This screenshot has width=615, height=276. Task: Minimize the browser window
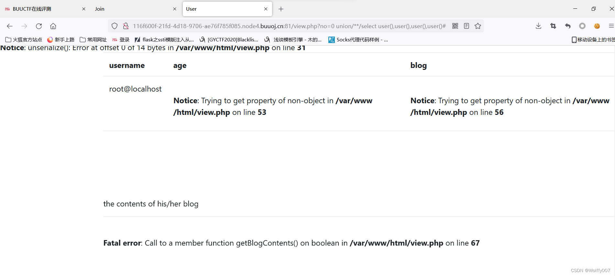[x=575, y=9]
